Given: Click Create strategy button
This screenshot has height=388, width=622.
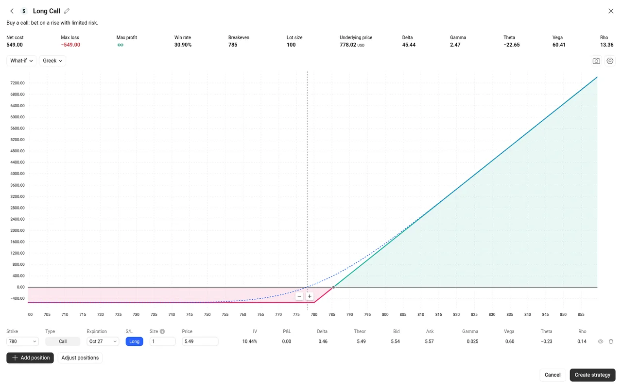Looking at the screenshot, I should (x=592, y=375).
